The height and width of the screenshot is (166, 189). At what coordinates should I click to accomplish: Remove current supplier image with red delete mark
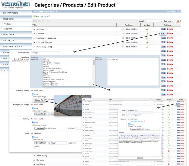coord(144,121)
